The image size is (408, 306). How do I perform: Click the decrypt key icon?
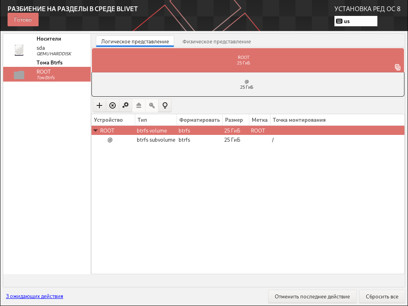(x=152, y=105)
